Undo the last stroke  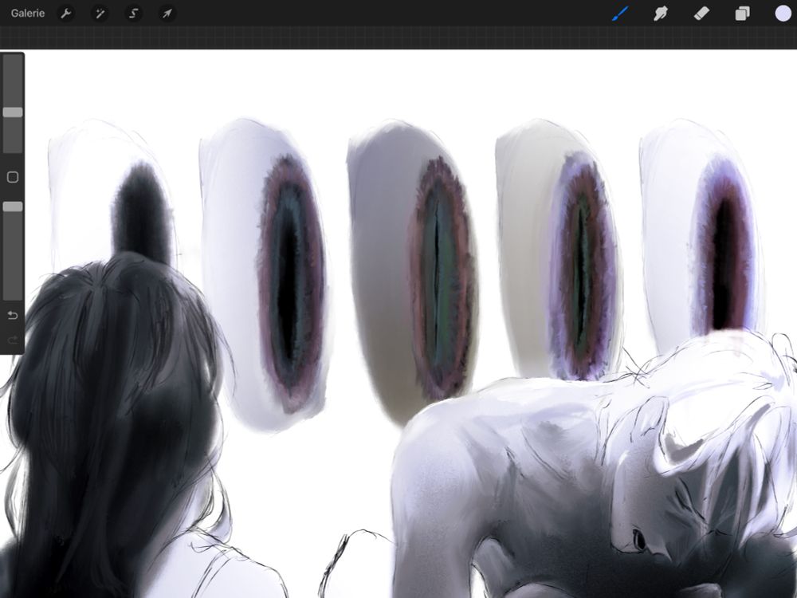13,316
